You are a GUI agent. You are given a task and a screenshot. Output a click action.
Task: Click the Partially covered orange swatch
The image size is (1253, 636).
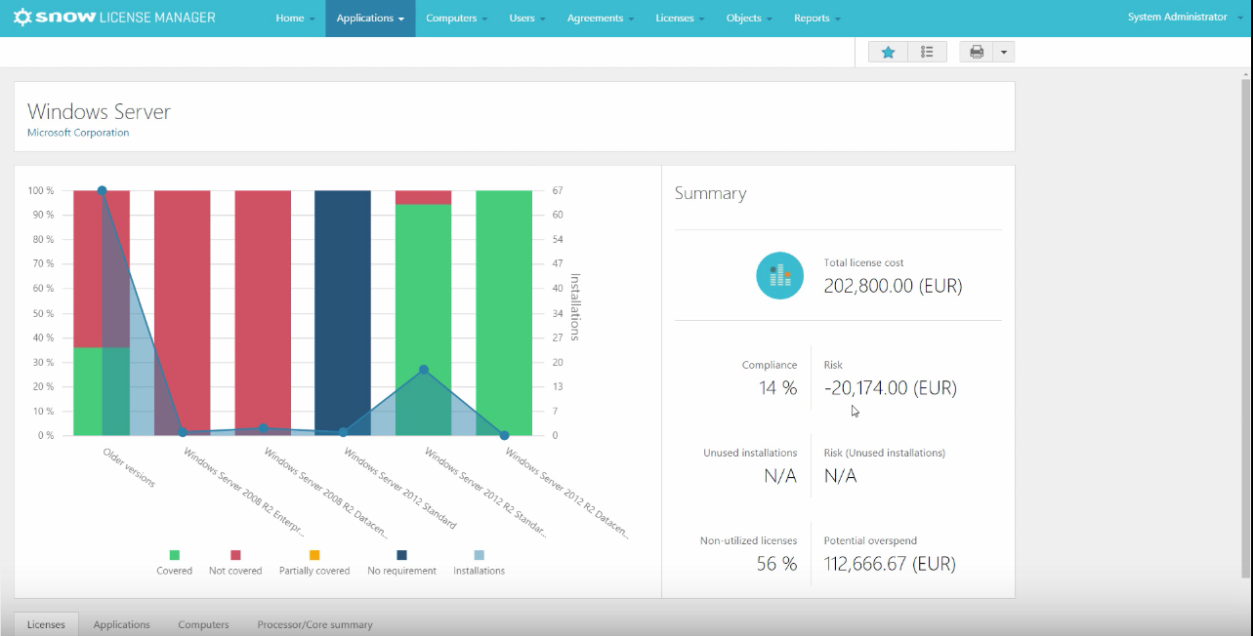point(314,555)
